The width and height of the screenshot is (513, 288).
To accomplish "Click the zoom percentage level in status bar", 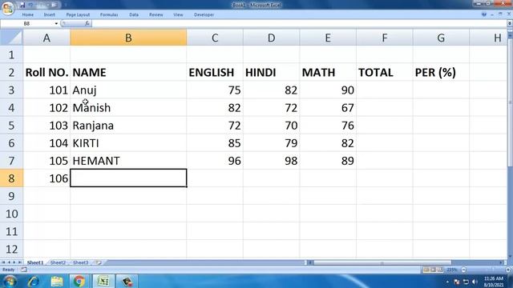I will click(x=452, y=270).
